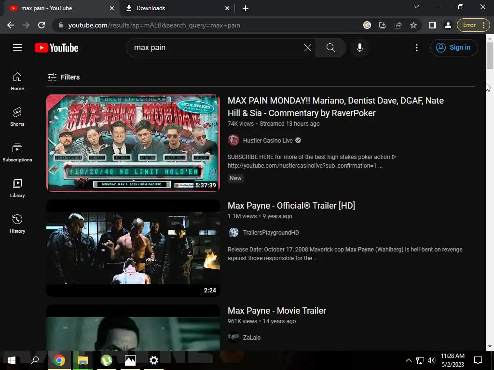
Task: Open History in the sidebar
Action: [x=17, y=224]
